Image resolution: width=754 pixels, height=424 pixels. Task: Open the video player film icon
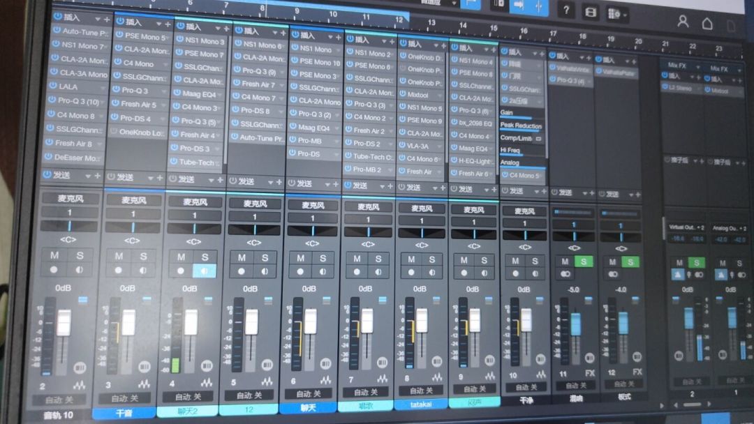click(x=591, y=12)
